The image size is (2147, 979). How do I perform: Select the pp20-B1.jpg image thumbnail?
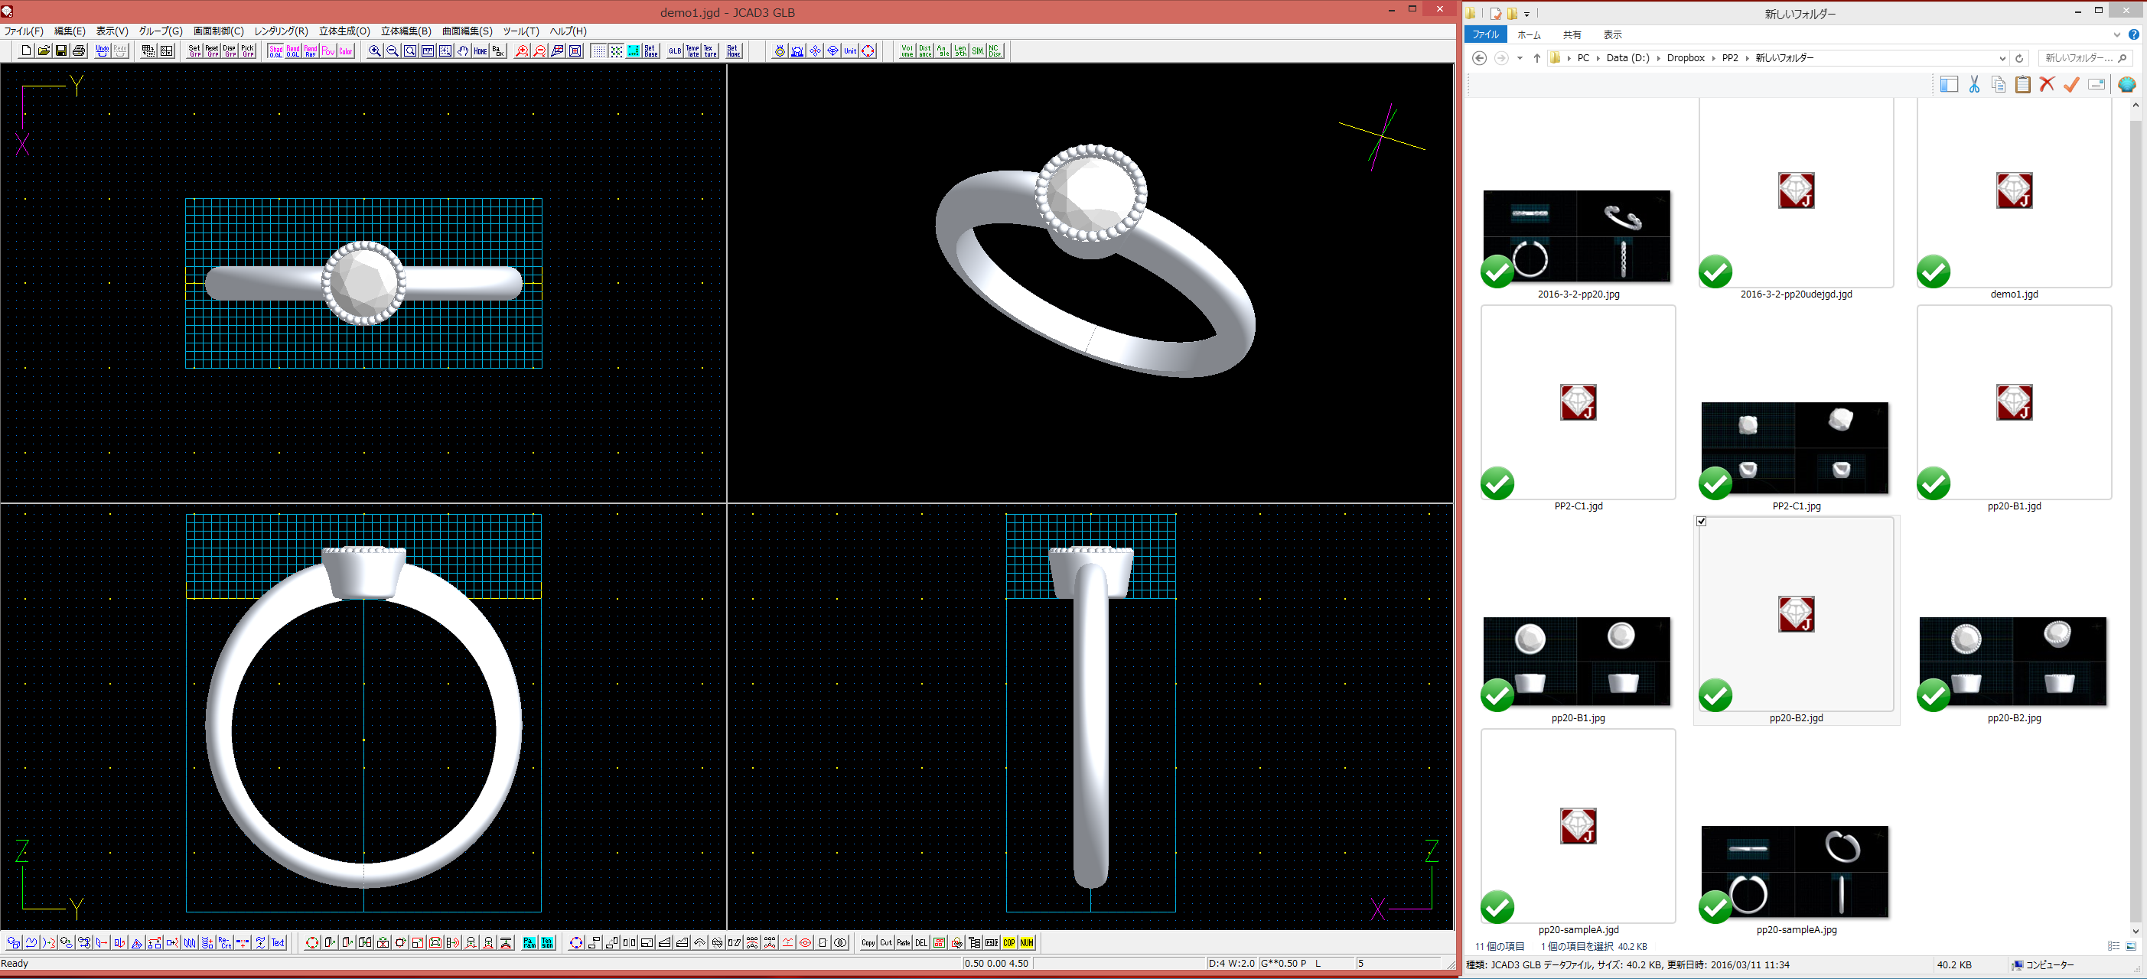(1577, 663)
